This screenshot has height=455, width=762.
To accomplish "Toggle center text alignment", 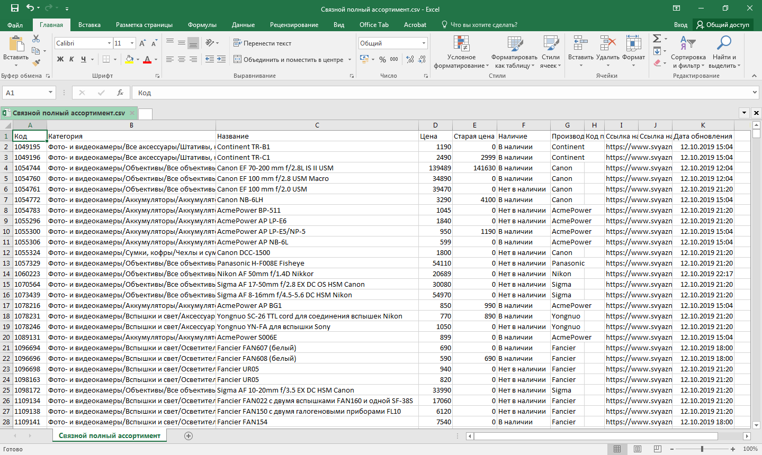I will coord(182,59).
